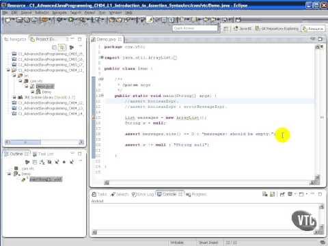Select the JRE System Library entry

50,97
